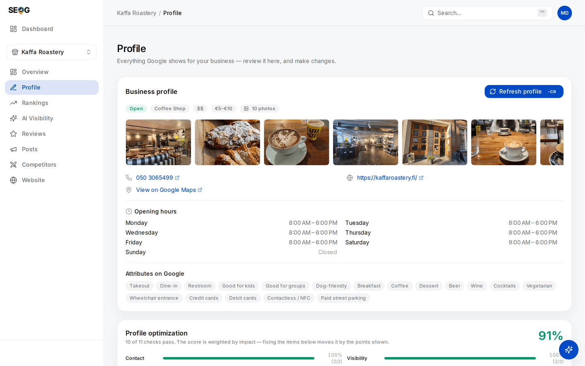The width and height of the screenshot is (585, 366).
Task: Click the refresh arrows icon on Refresh profile
Action: click(x=493, y=91)
